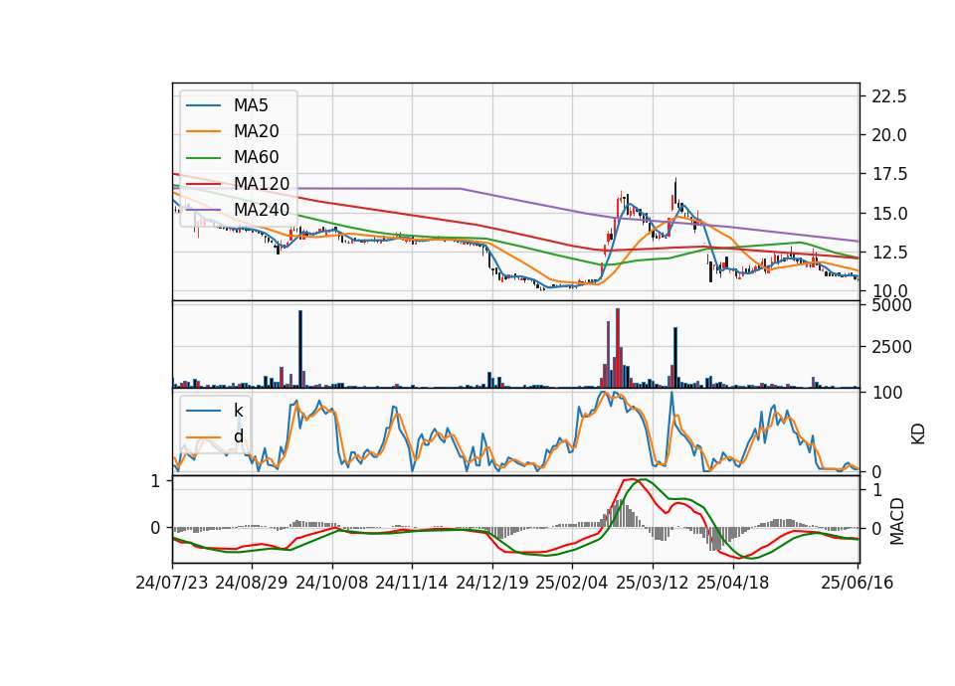The height and width of the screenshot is (686, 955).
Task: Click the MA20 legend label
Action: click(x=256, y=131)
